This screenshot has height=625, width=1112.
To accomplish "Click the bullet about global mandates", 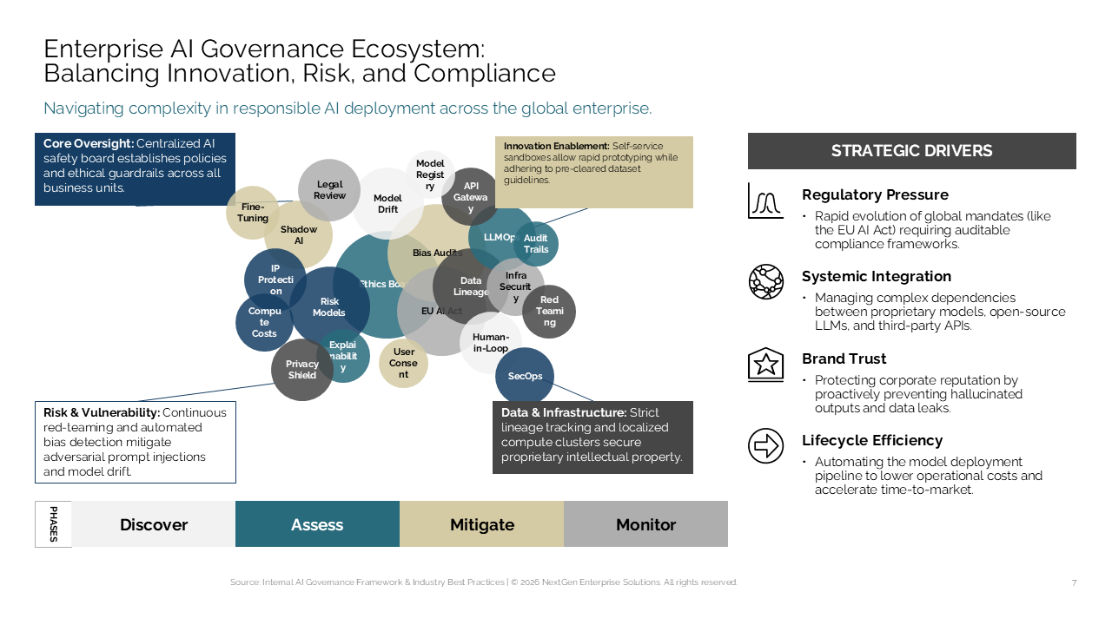I will pyautogui.click(x=926, y=230).
